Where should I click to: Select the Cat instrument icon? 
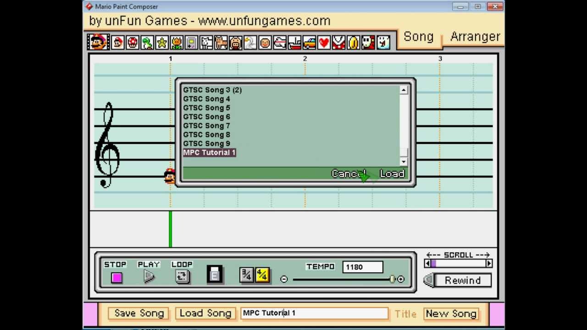221,43
